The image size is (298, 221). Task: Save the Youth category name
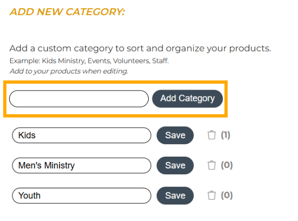[x=175, y=196]
